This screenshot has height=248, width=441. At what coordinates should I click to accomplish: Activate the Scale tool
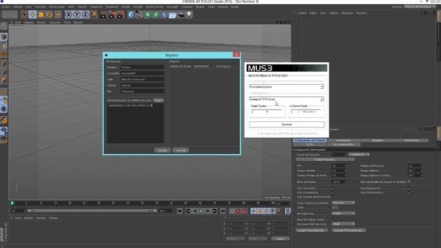coord(41,14)
